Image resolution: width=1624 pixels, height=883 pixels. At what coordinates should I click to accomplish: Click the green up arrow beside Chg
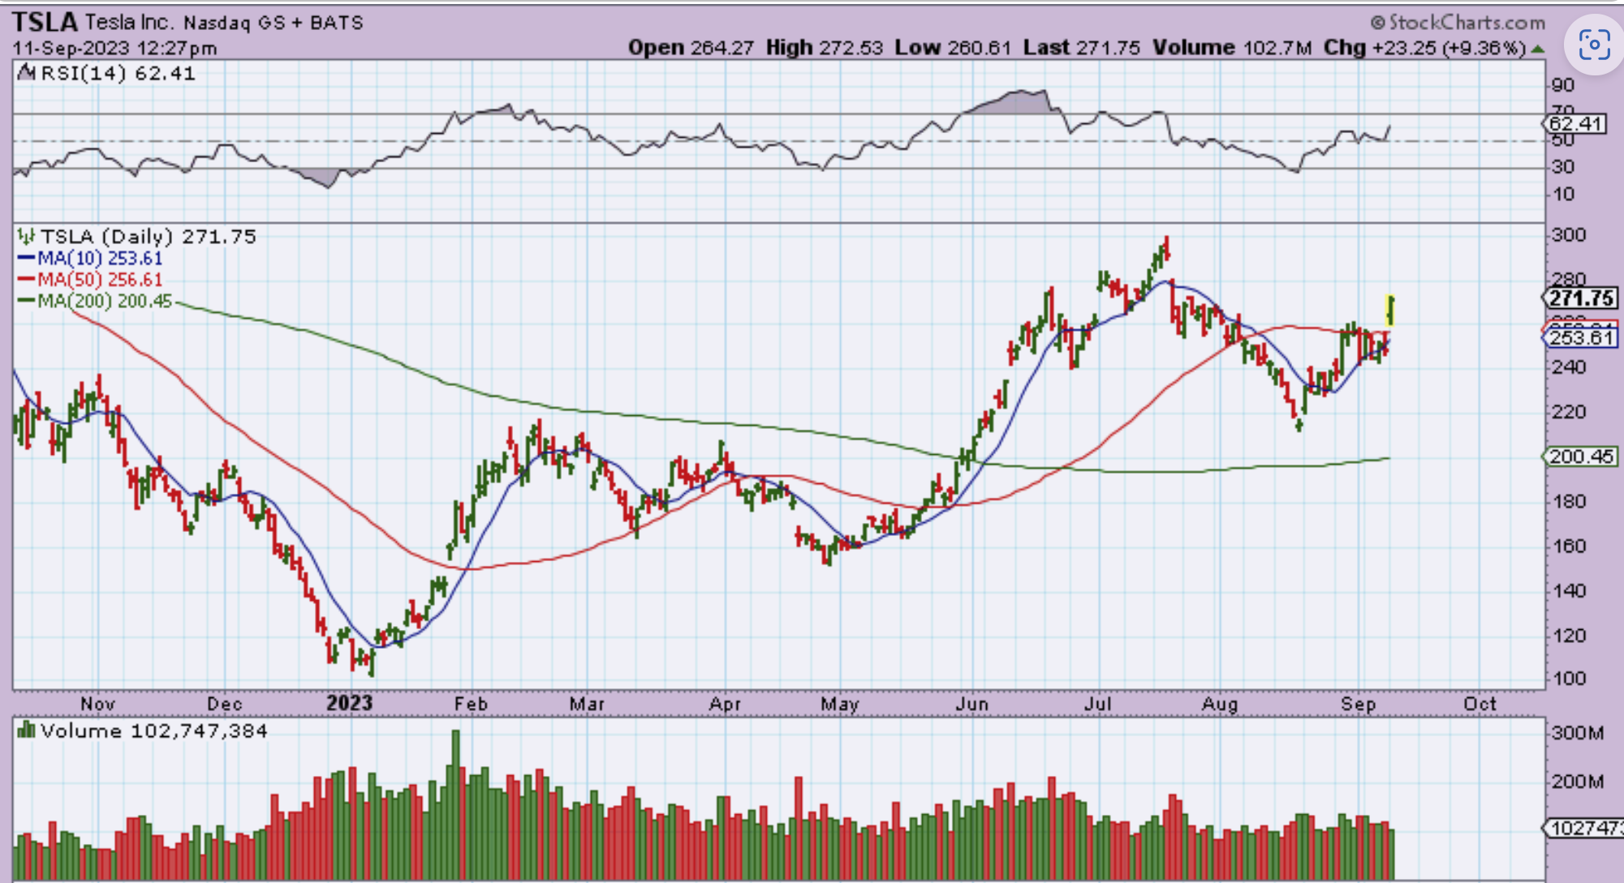pos(1536,49)
